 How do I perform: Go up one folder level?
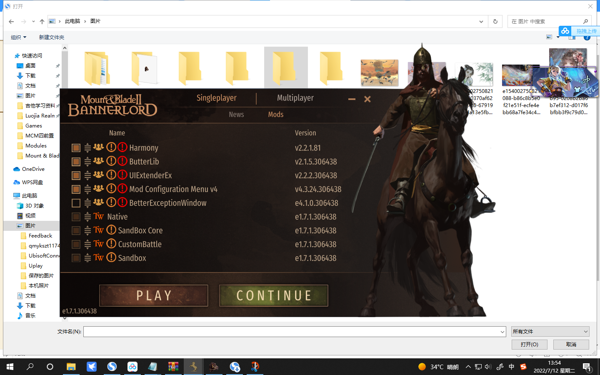[x=42, y=22]
